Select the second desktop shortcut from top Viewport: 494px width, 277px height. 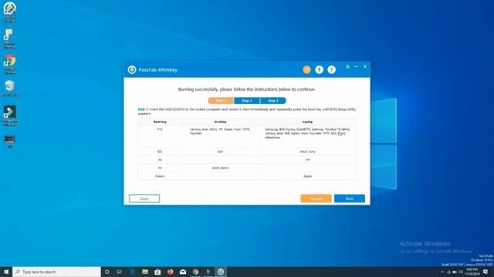[x=9, y=38]
